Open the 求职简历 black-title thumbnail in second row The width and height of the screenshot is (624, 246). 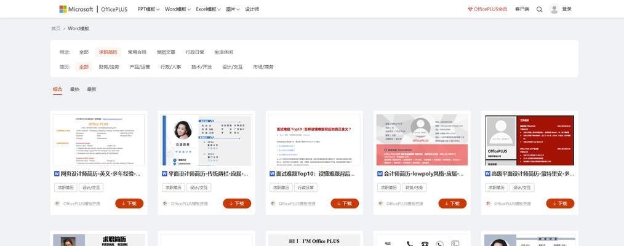click(x=98, y=240)
